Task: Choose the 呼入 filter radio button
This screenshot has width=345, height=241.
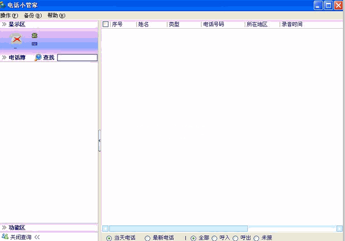Action: click(215, 238)
